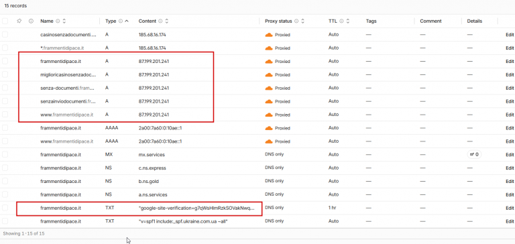This screenshot has width=515, height=244.
Task: Tick the checkbox for the spf1 TXT record
Action: pyautogui.click(x=5, y=221)
